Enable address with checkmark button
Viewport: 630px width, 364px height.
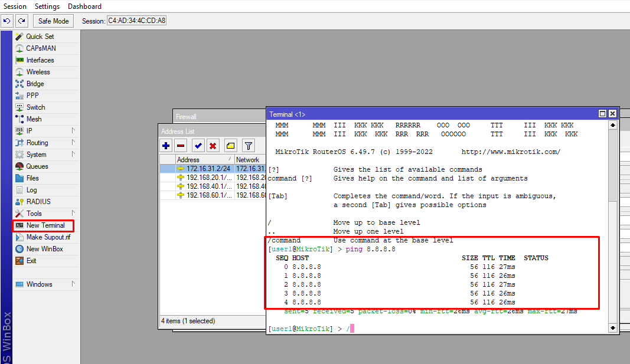pos(198,146)
